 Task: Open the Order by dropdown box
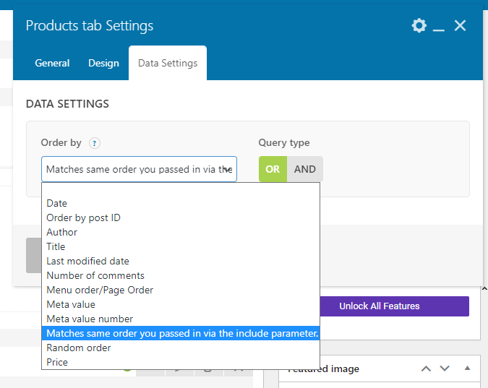pos(139,169)
